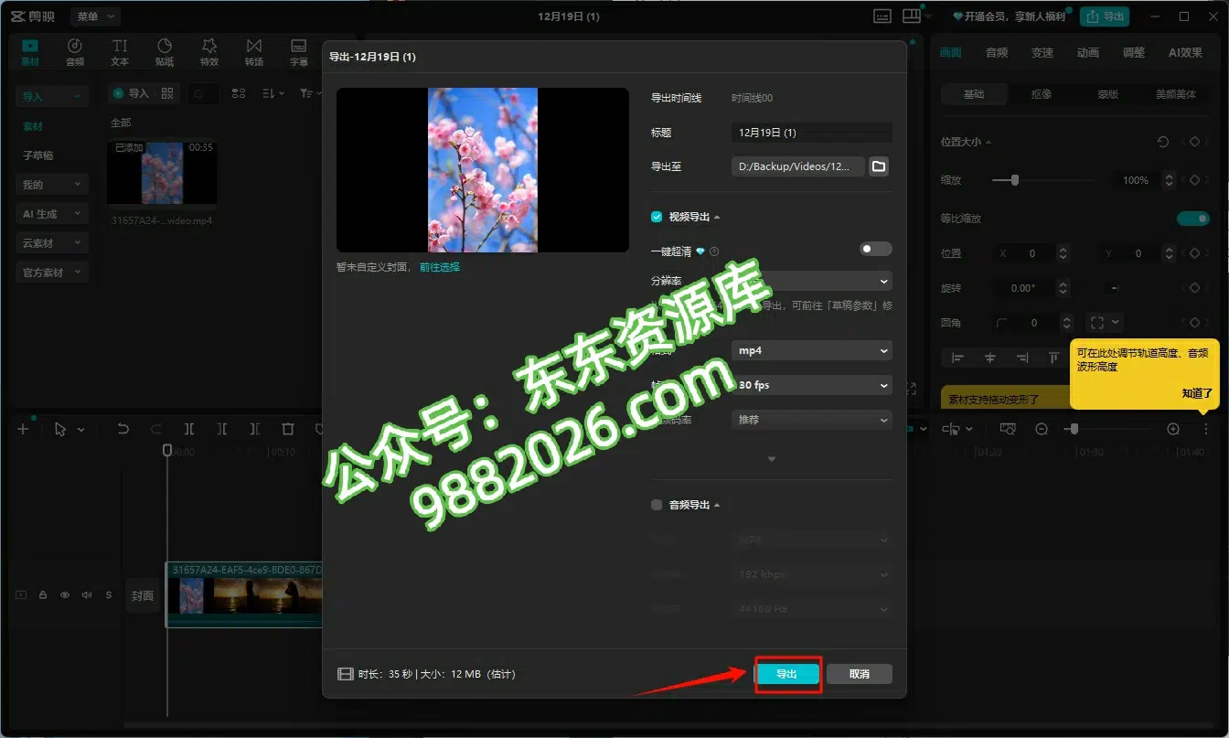1229x738 pixels.
Task: Click the 标题 title input field
Action: click(x=811, y=133)
